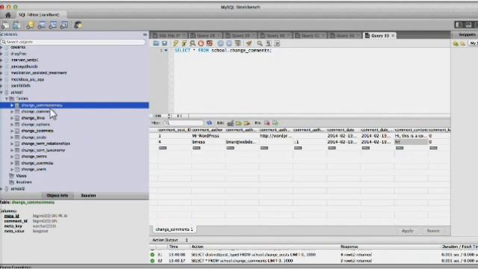Refresh the result grid icon
This screenshot has height=269, width=478.
coord(209,123)
